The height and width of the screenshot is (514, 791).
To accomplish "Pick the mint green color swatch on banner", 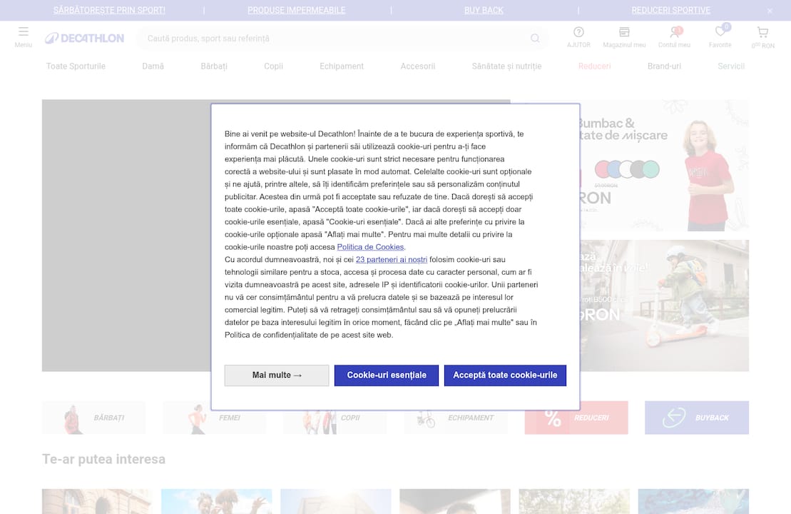I will coord(650,169).
